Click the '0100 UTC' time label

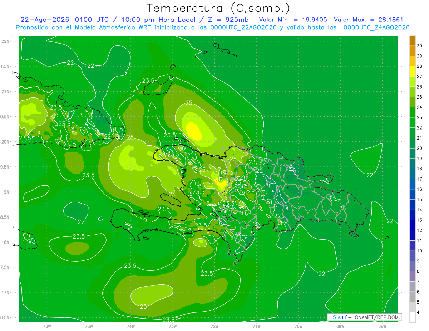point(93,20)
